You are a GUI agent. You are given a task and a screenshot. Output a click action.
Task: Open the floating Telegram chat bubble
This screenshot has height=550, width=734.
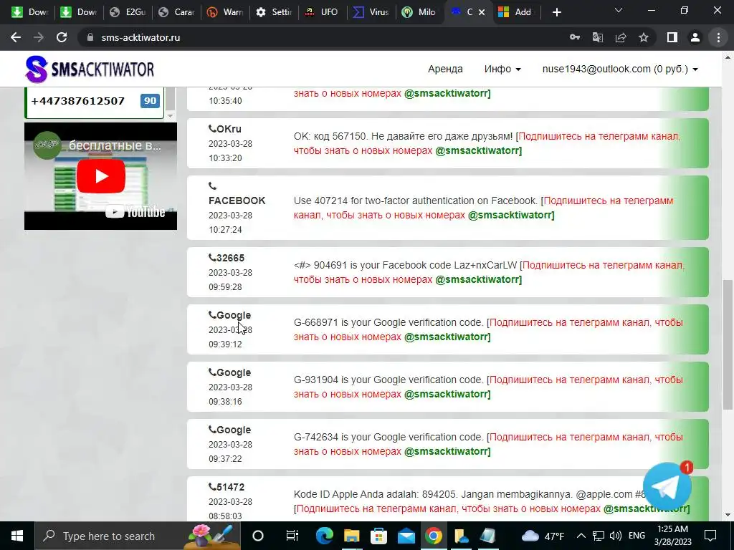click(x=667, y=487)
